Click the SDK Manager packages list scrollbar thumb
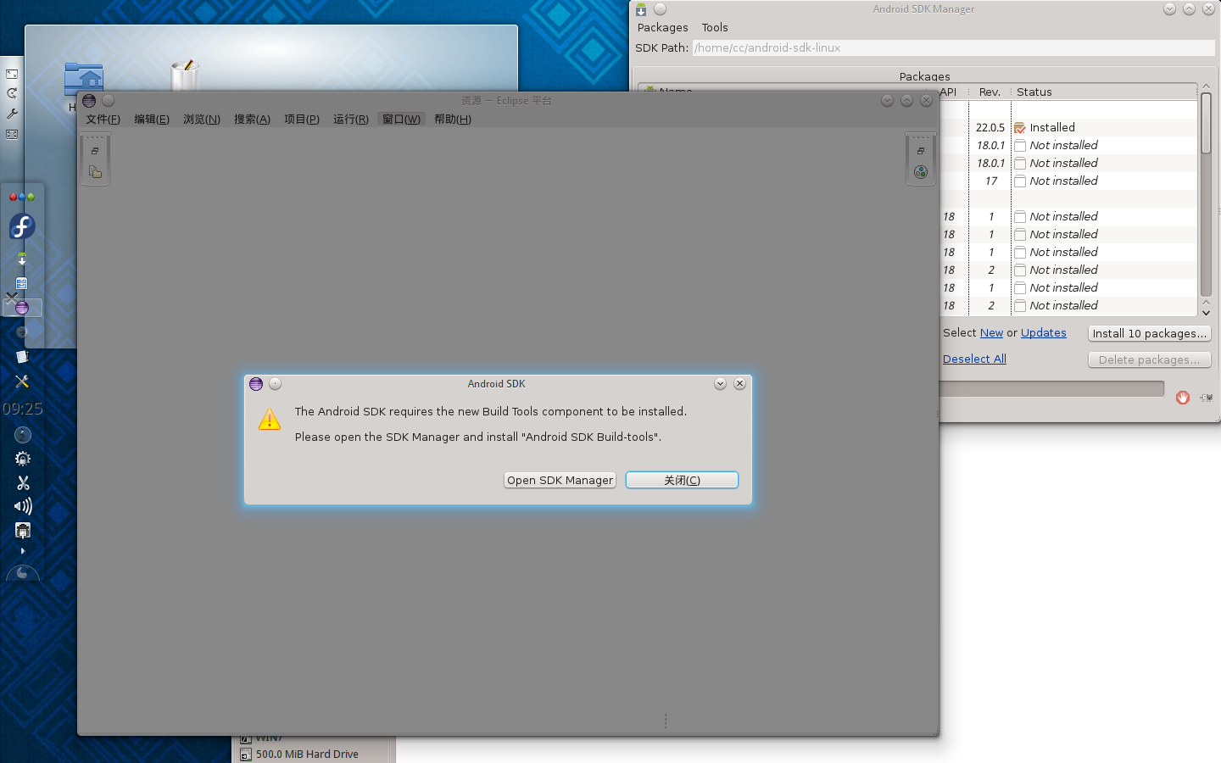 click(1206, 123)
